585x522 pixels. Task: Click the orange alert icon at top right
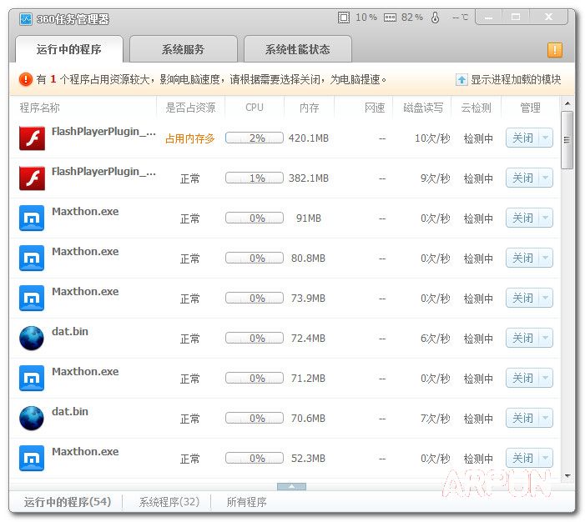tap(554, 50)
